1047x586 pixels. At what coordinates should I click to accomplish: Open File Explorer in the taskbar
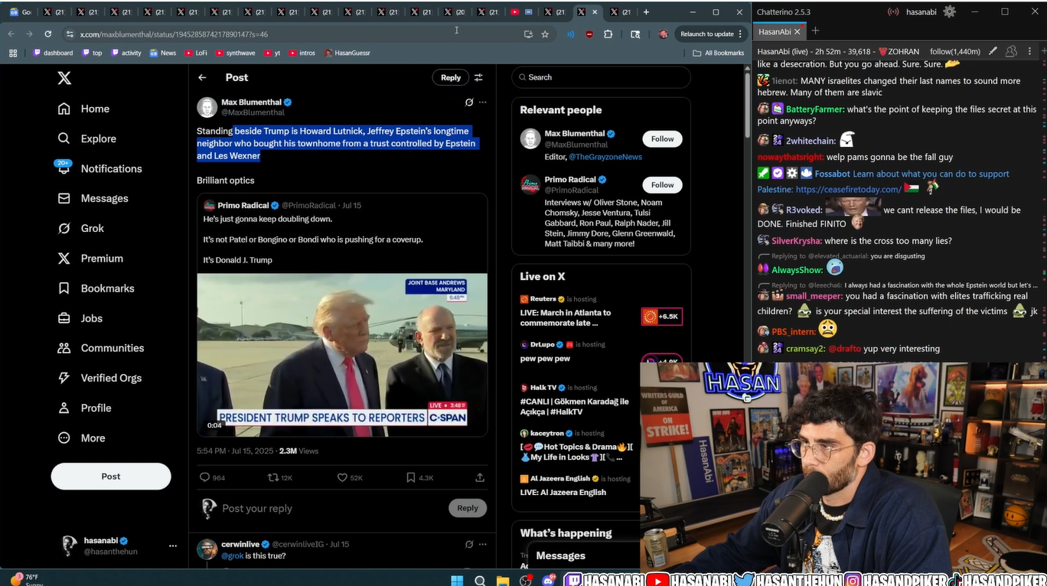point(503,580)
